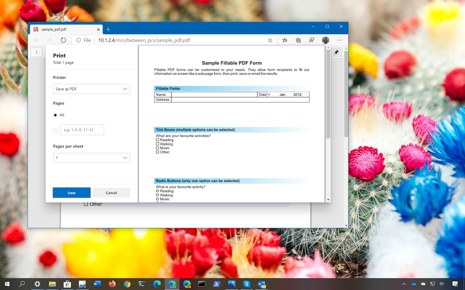Viewport: 465px width, 290px height.
Task: Tick the Other checkbox below dialog
Action: (x=86, y=204)
